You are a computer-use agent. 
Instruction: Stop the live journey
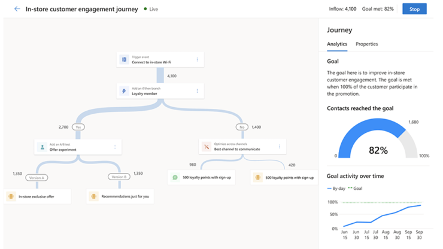[414, 9]
